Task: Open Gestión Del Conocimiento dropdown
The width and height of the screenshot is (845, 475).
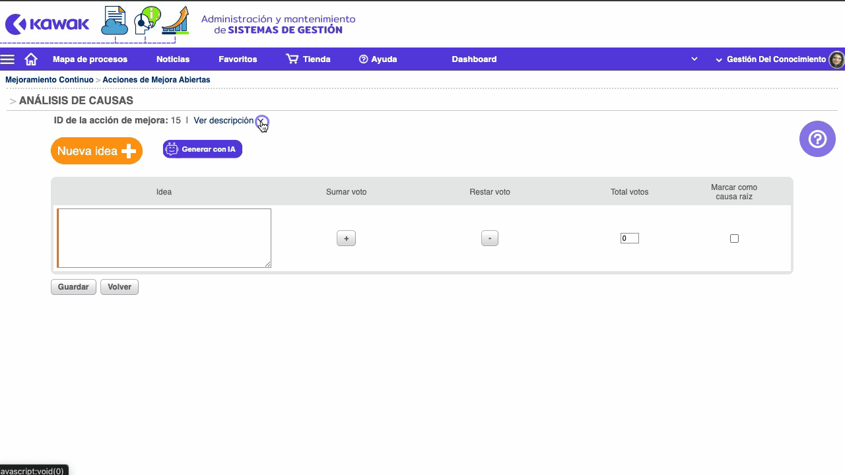Action: [x=770, y=59]
